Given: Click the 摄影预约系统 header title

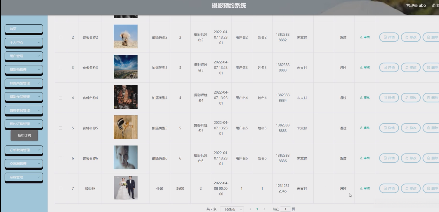Looking at the screenshot, I should point(229,5).
